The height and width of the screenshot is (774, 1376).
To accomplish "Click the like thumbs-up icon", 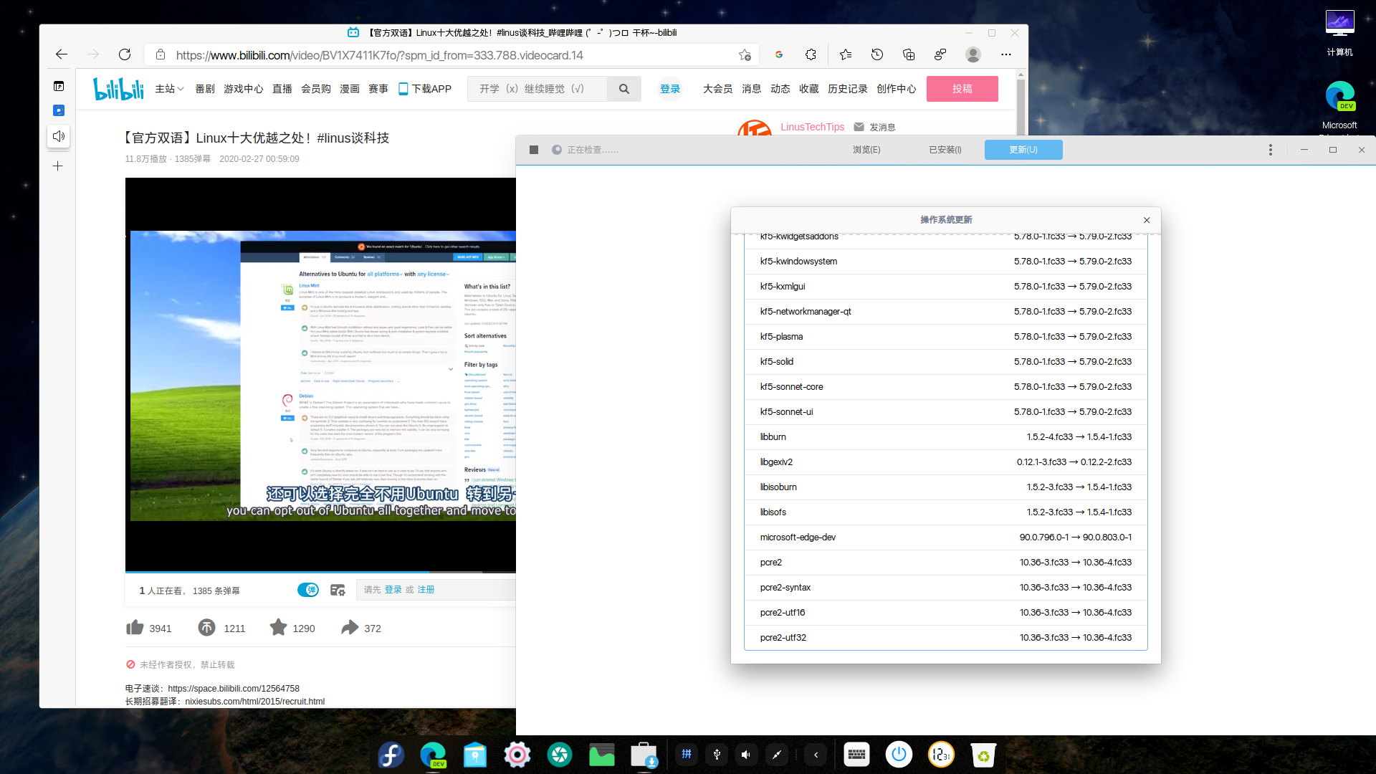I will [135, 628].
